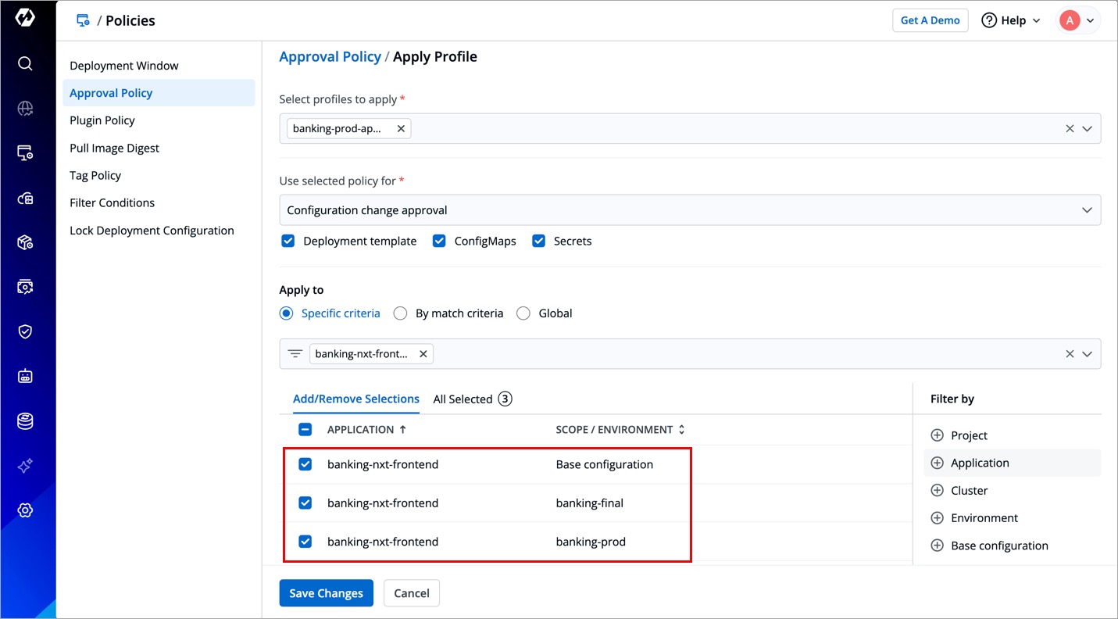Select the Global radio option
The image size is (1118, 619).
pyautogui.click(x=523, y=313)
